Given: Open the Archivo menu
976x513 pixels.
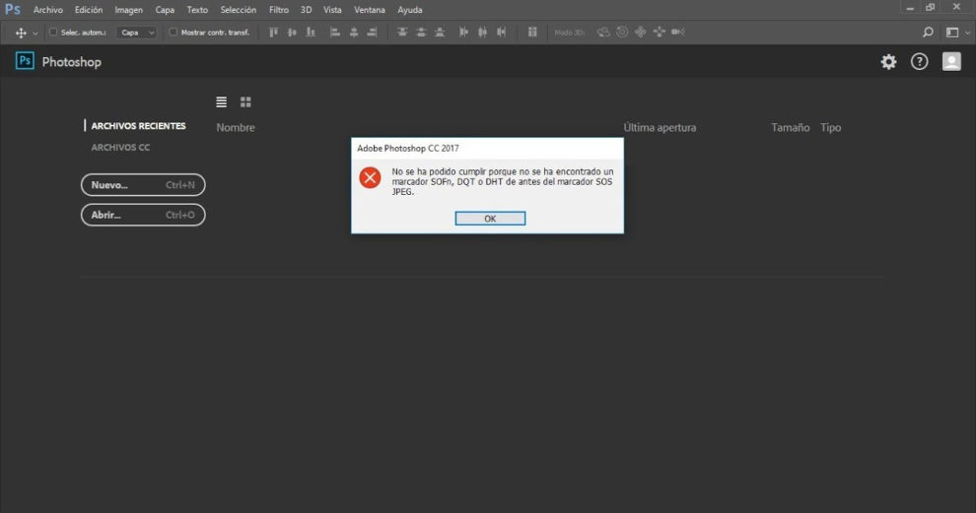Looking at the screenshot, I should tap(48, 10).
